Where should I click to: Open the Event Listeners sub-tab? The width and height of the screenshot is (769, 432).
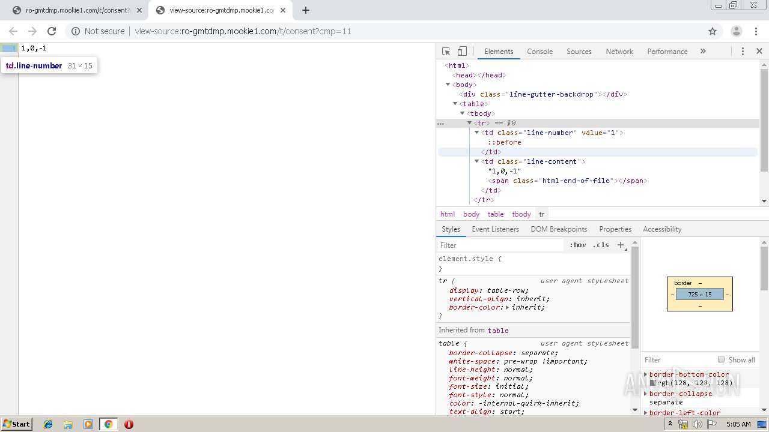495,229
